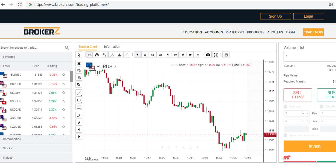336x165 pixels.
Task: Click the SELL 1.11583 button
Action: [298, 95]
